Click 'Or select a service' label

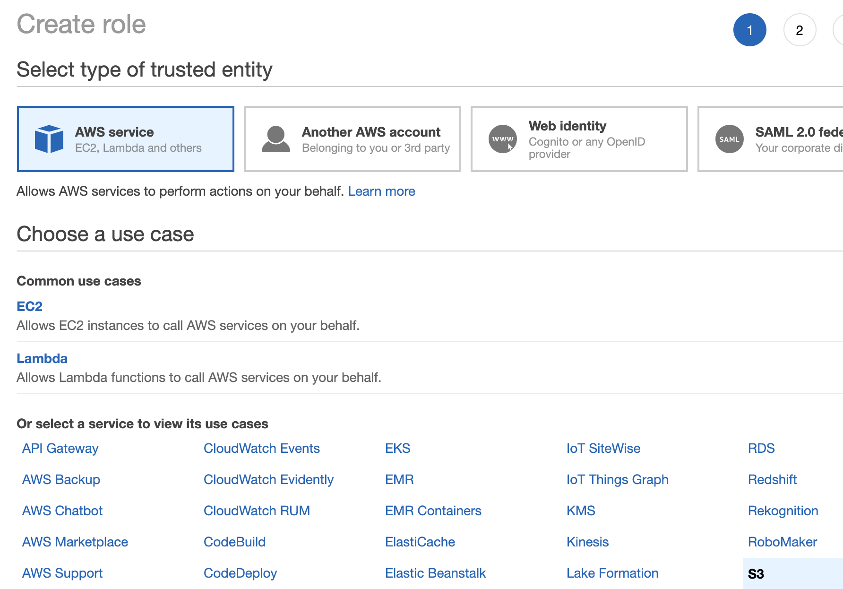pyautogui.click(x=143, y=424)
